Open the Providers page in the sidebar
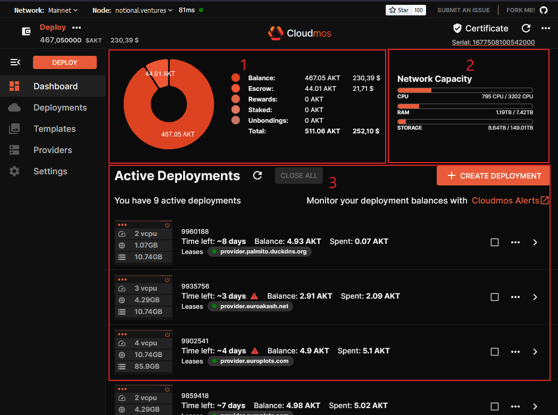The height and width of the screenshot is (415, 558). [52, 150]
